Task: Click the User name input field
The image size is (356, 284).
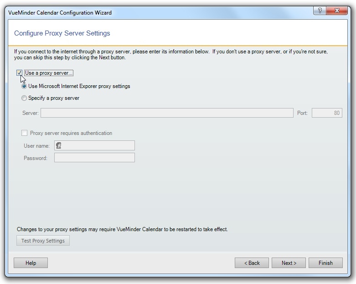Action: (x=94, y=145)
